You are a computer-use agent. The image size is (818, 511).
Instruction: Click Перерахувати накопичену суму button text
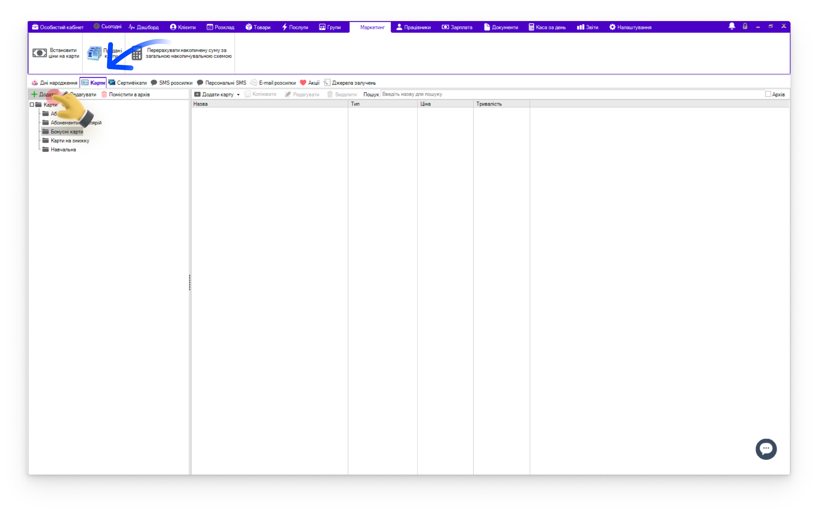click(189, 53)
